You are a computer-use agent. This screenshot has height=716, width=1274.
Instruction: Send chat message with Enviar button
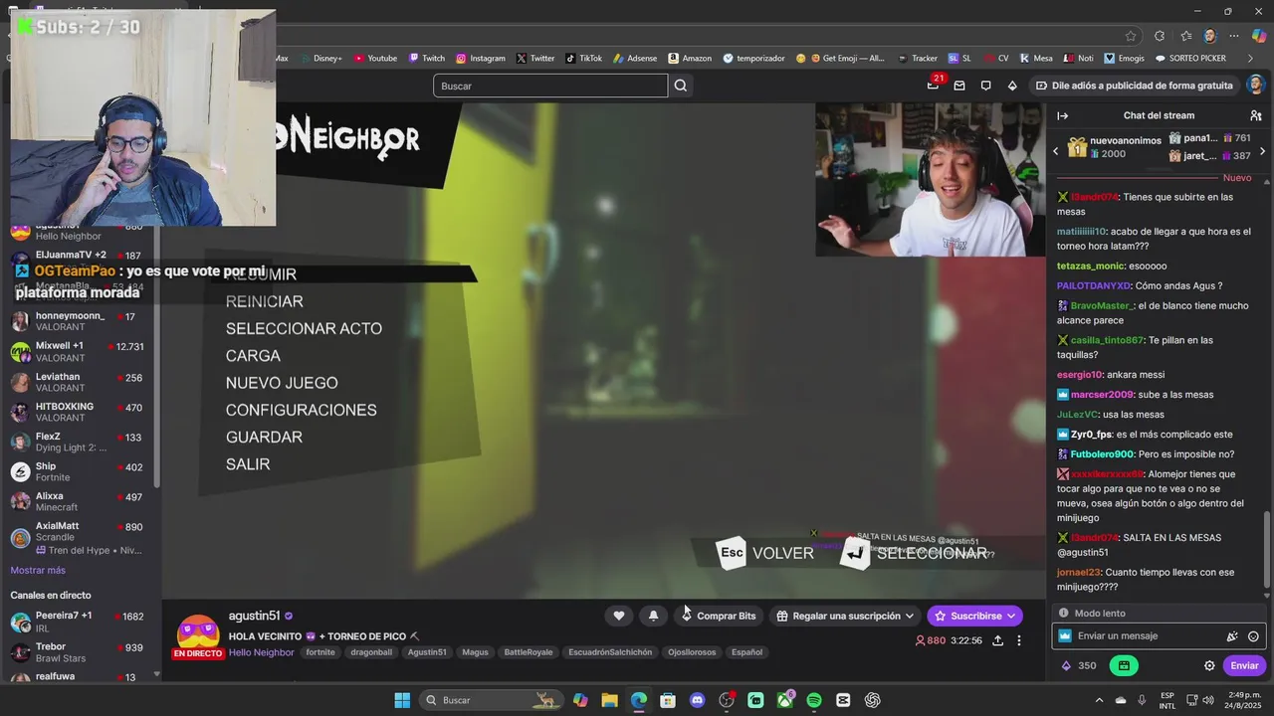(1244, 665)
